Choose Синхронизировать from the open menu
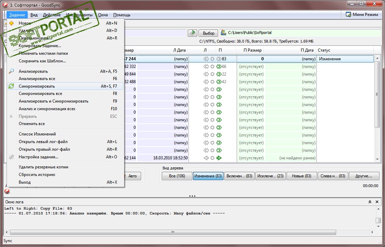Screen dimensions: 385x247 (37, 86)
